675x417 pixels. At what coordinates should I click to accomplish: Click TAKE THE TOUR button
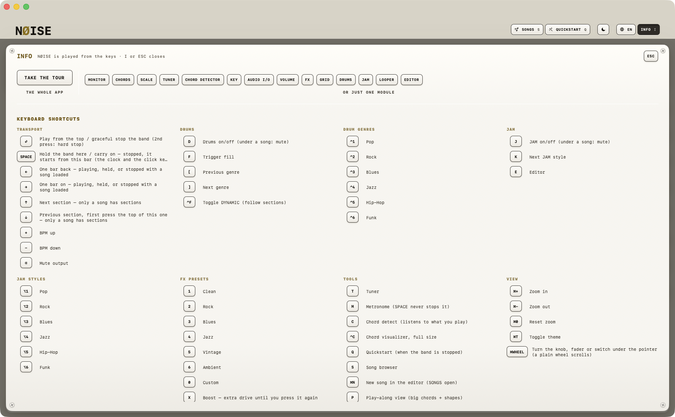[x=45, y=78]
